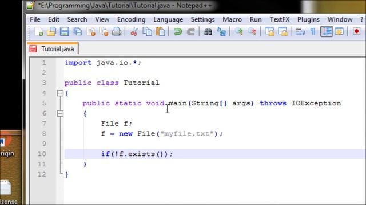Click the Cut scissors icon
The height and width of the screenshot is (205, 366).
click(x=134, y=31)
